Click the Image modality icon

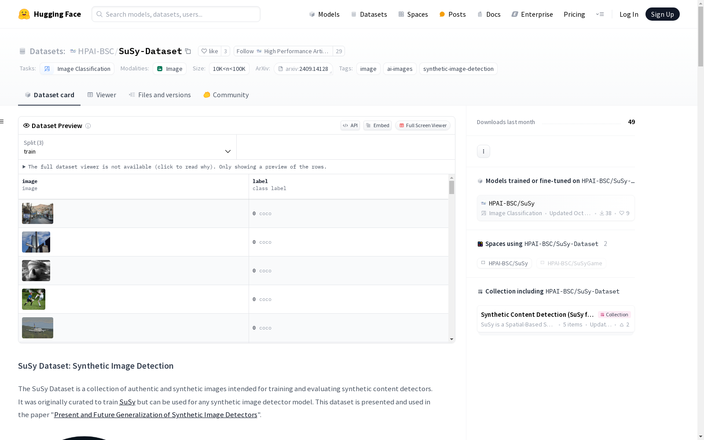pos(160,69)
